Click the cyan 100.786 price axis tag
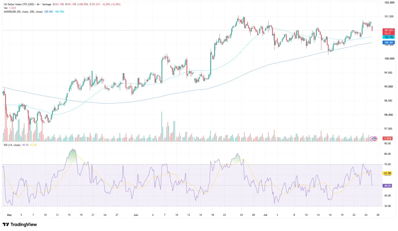 389,37
